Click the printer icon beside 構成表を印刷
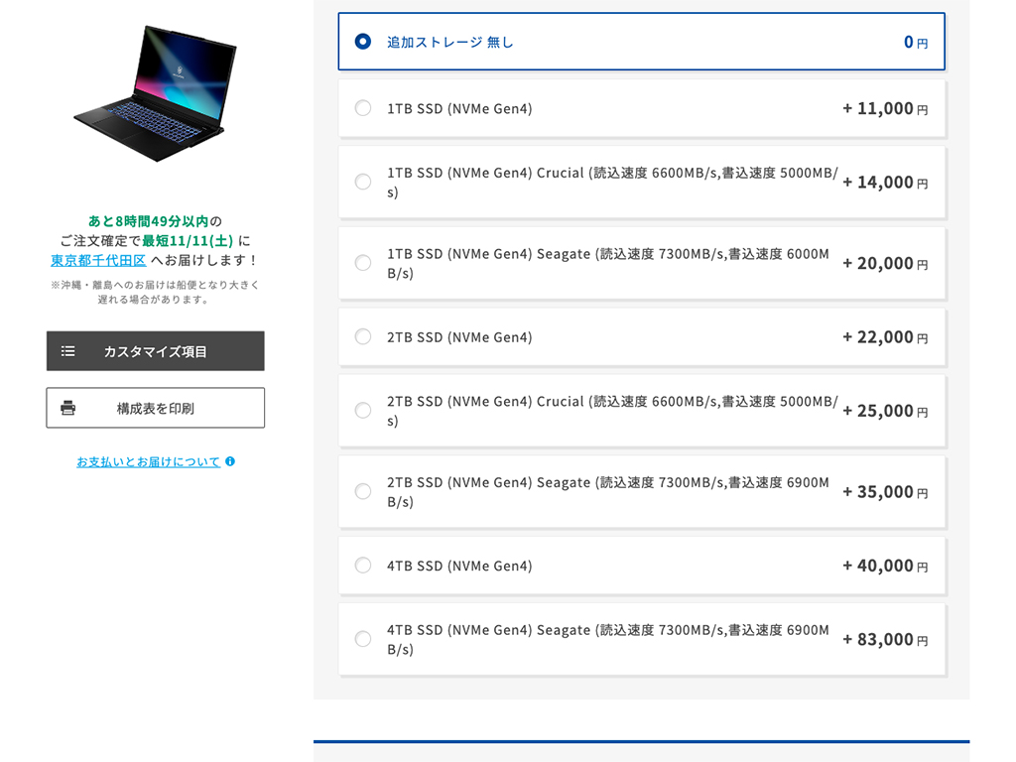The width and height of the screenshot is (1016, 762). 68,408
